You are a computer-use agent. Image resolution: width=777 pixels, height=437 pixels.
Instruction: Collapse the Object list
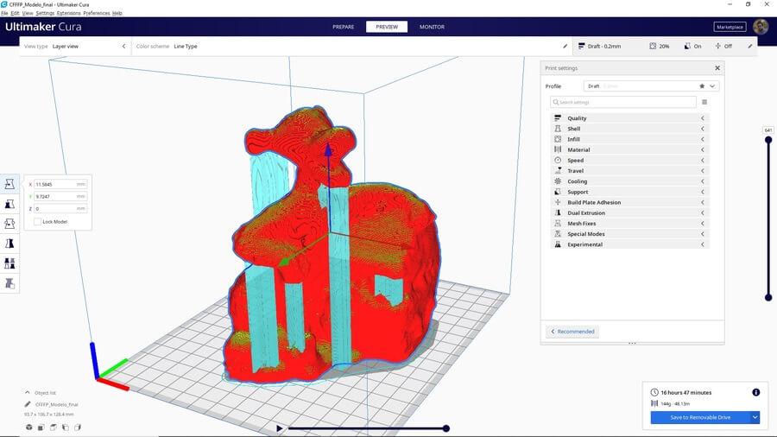pos(28,392)
